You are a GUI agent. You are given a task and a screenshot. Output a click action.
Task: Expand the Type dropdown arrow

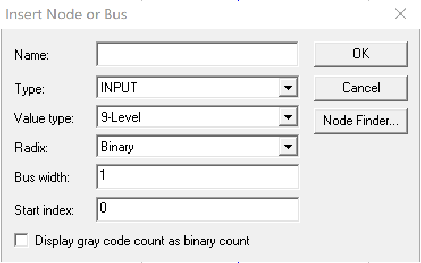(288, 87)
